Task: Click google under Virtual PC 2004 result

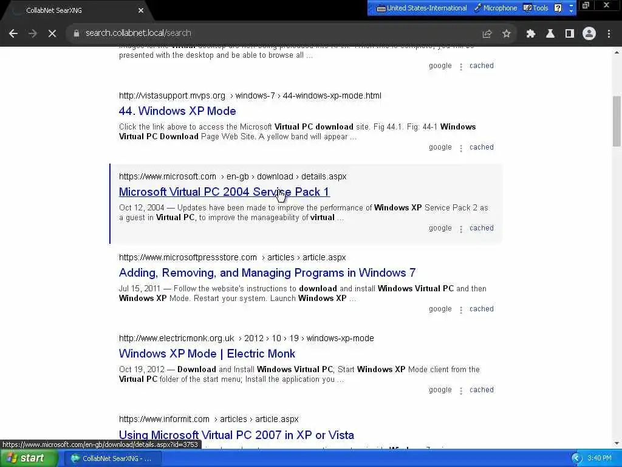Action: click(x=440, y=228)
